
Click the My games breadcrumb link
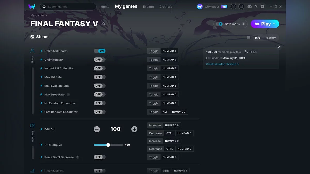point(37,15)
